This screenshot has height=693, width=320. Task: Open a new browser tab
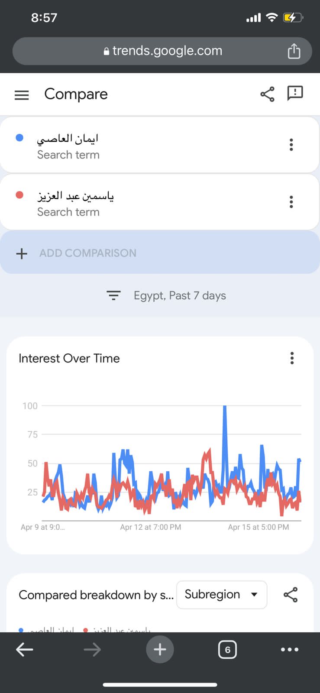[160, 649]
